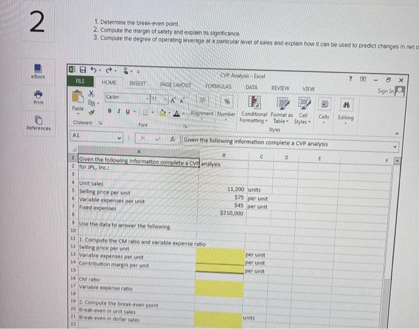The image size is (419, 329).
Task: Apply the fill color bucket
Action: (x=162, y=113)
